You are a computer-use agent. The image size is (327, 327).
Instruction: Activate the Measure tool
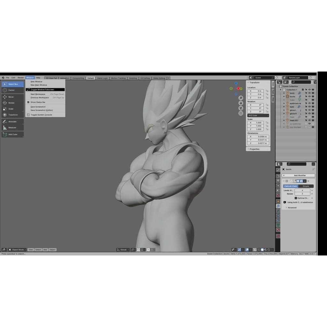12,128
